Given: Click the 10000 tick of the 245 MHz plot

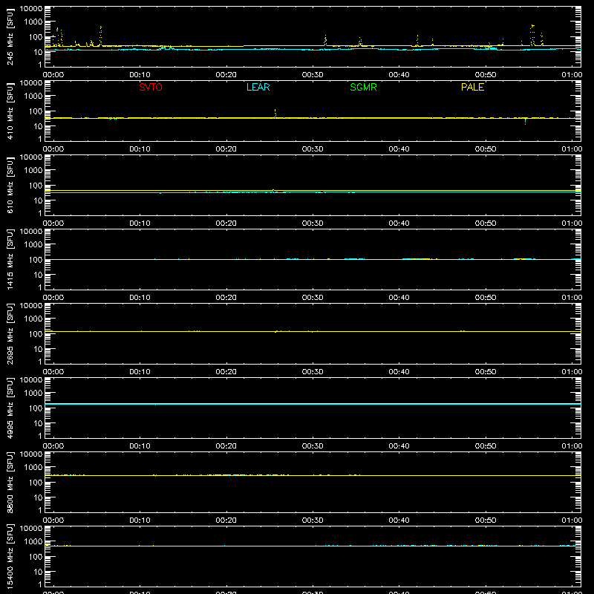Looking at the screenshot, I should pos(31,9).
